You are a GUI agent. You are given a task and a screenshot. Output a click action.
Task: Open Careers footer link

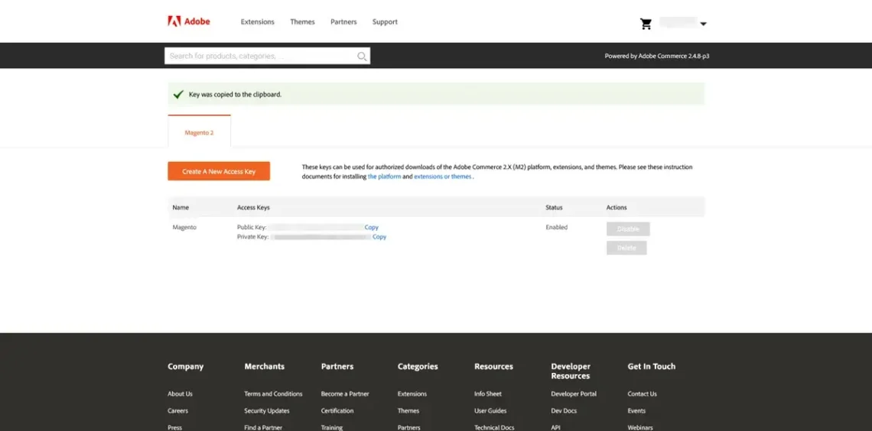pos(178,411)
